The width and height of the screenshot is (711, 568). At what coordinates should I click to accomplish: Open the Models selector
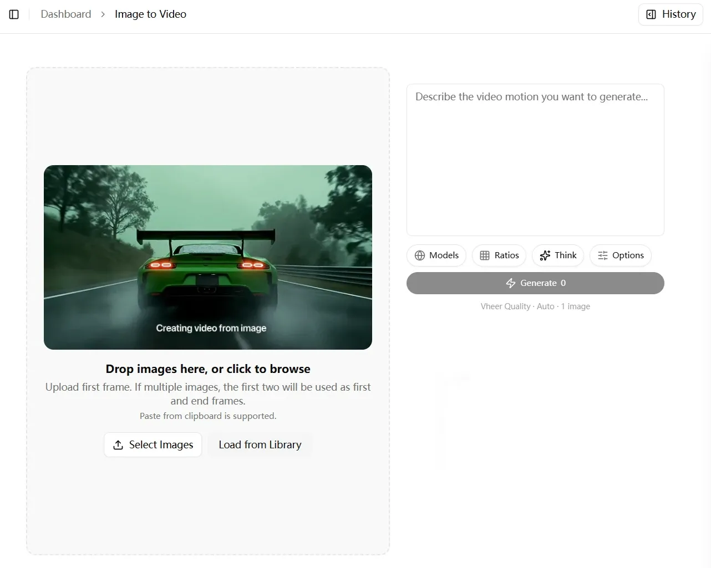[x=436, y=255]
